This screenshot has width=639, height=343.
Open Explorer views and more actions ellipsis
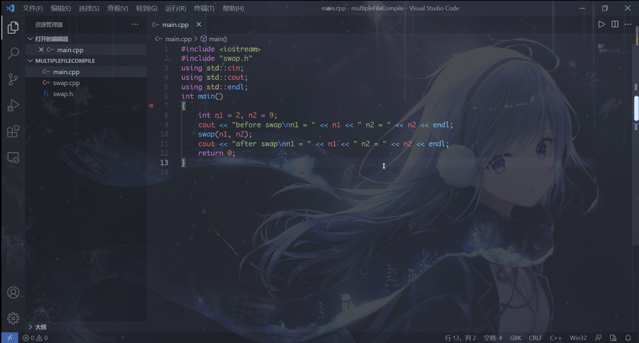[x=135, y=24]
